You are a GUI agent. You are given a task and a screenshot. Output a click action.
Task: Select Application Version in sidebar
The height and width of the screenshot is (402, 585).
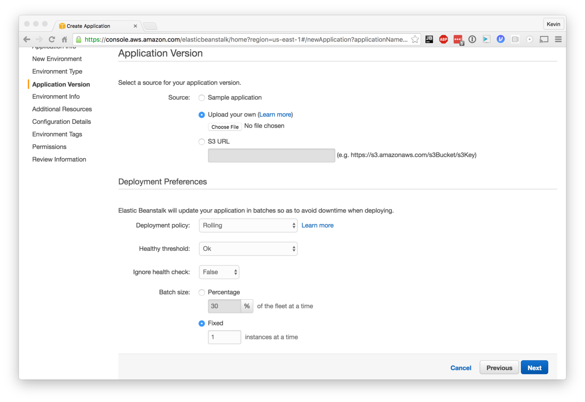tap(61, 84)
